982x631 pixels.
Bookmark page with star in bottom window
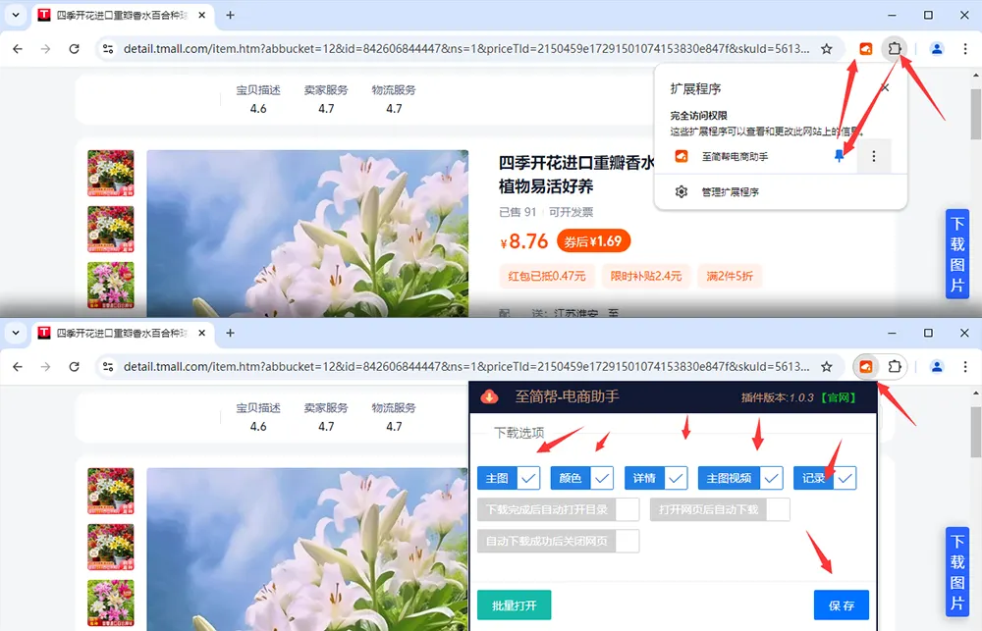coord(827,367)
